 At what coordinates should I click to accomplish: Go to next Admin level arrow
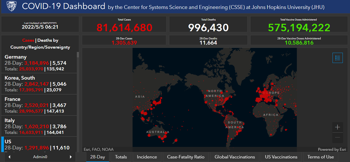click(71, 157)
